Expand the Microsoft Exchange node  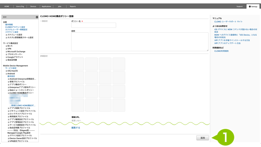click(x=6, y=52)
